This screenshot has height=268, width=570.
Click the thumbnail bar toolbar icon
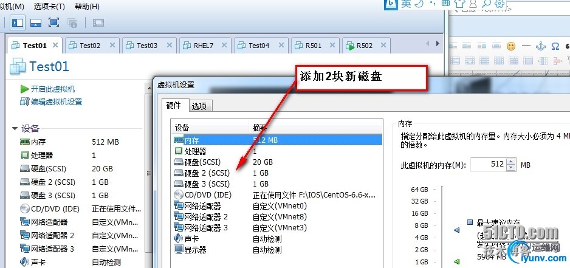(x=36, y=22)
